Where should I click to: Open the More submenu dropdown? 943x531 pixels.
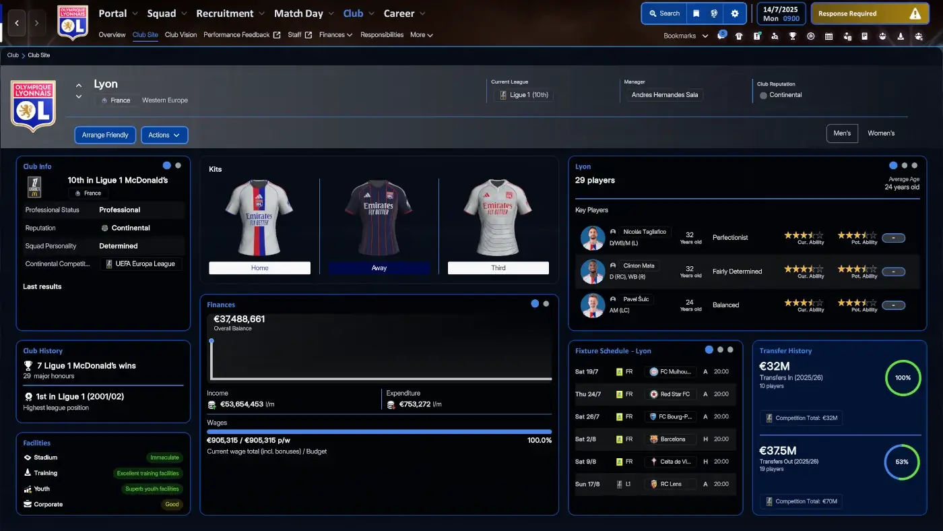pos(422,35)
